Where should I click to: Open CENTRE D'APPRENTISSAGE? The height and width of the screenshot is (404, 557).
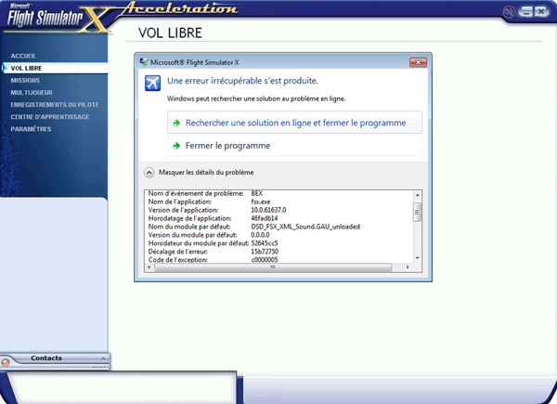[x=50, y=116]
